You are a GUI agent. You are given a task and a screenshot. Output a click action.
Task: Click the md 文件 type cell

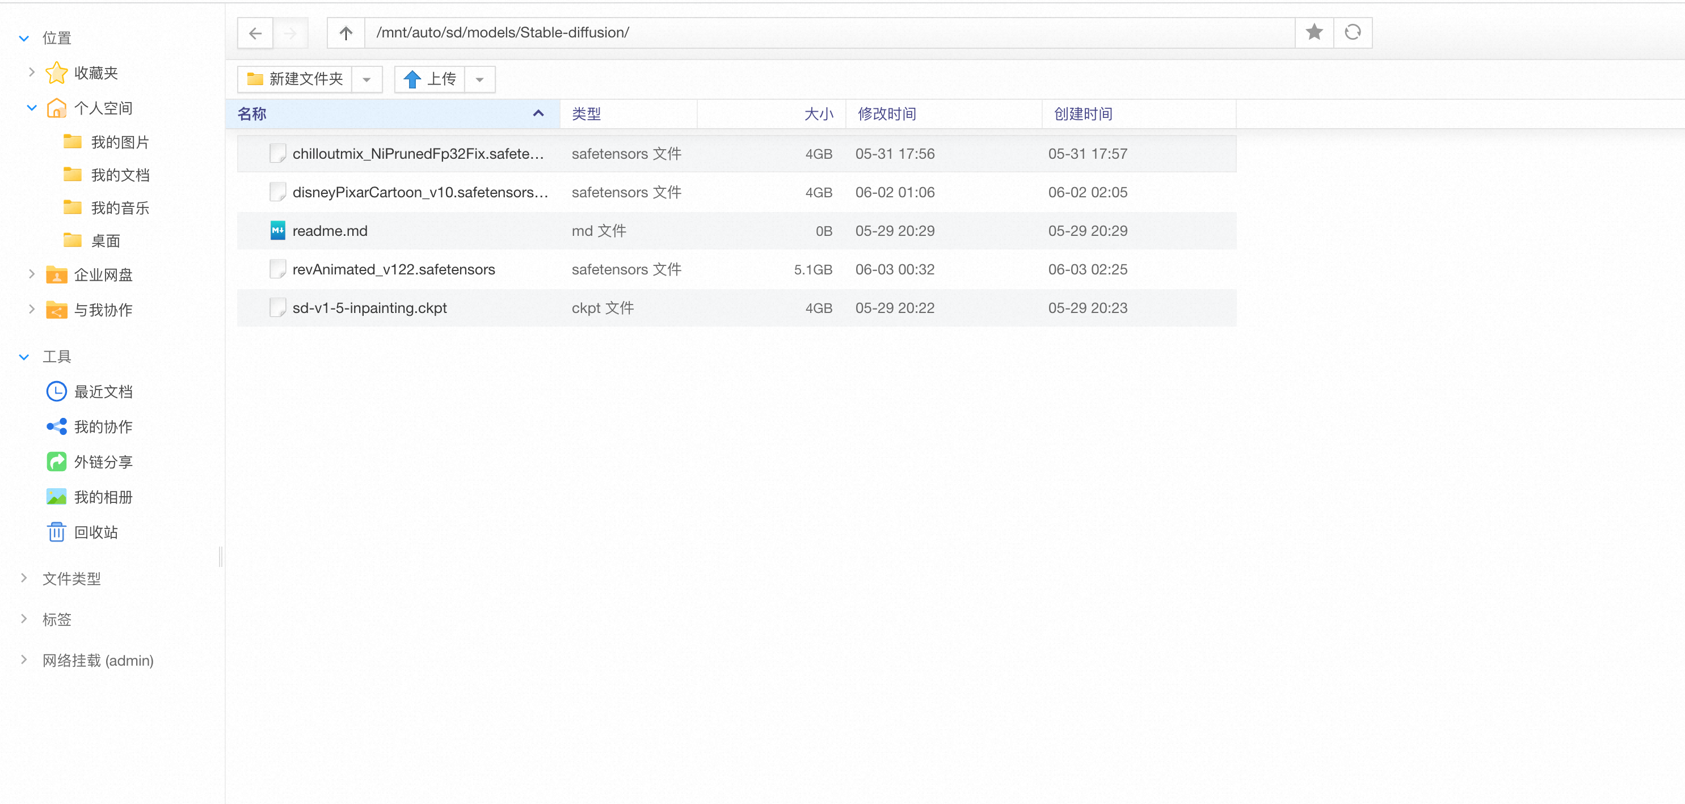599,231
